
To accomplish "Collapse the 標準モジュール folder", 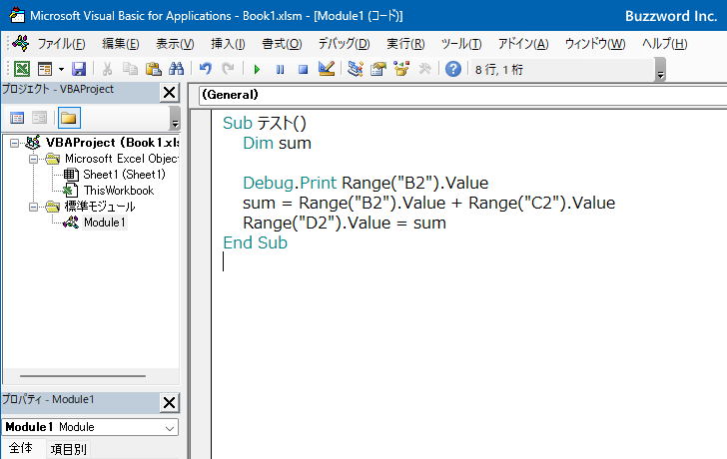I will [x=33, y=207].
